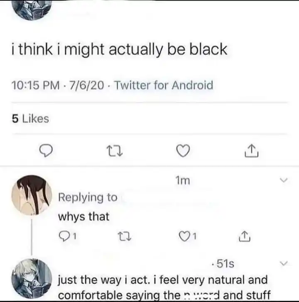Open reply thread on 'whys that' tweet
This screenshot has width=299, height=302.
point(67,236)
